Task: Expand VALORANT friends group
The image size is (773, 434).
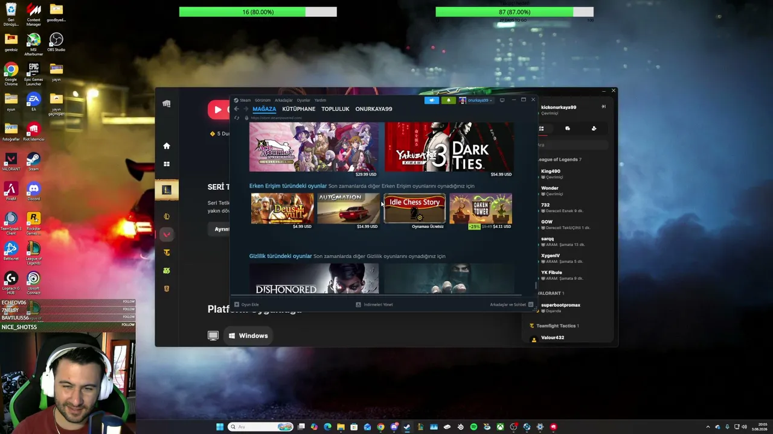Action: coord(551,293)
